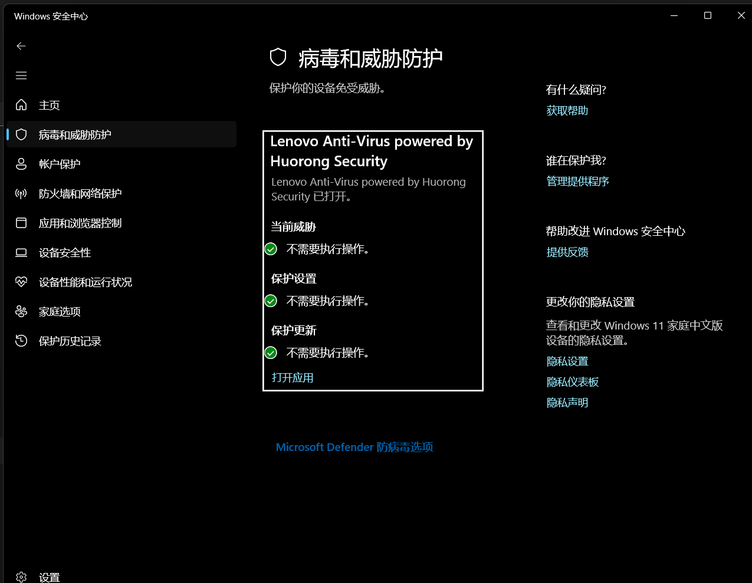Screen dimensions: 752x583
Task: Open 应用和浏览器控制 section
Action: pyautogui.click(x=80, y=223)
